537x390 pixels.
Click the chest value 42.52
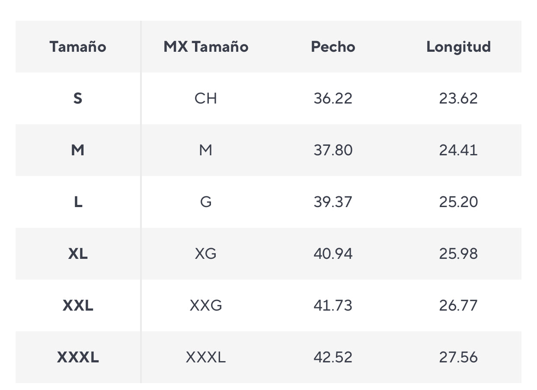[333, 357]
